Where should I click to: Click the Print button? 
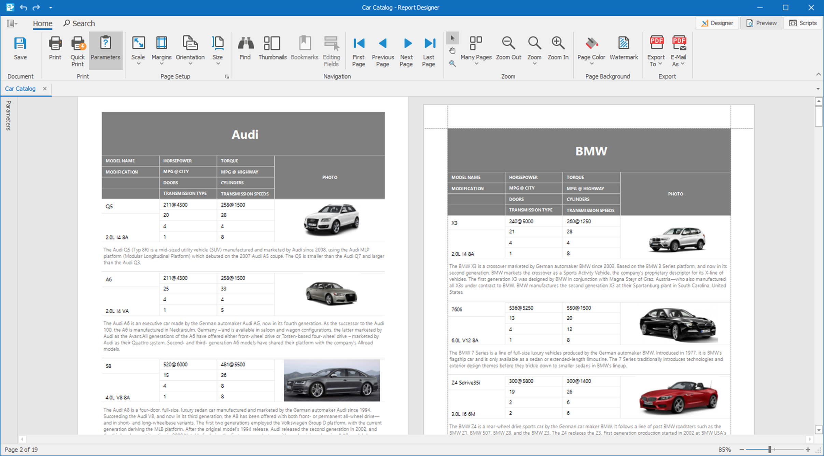pos(55,49)
